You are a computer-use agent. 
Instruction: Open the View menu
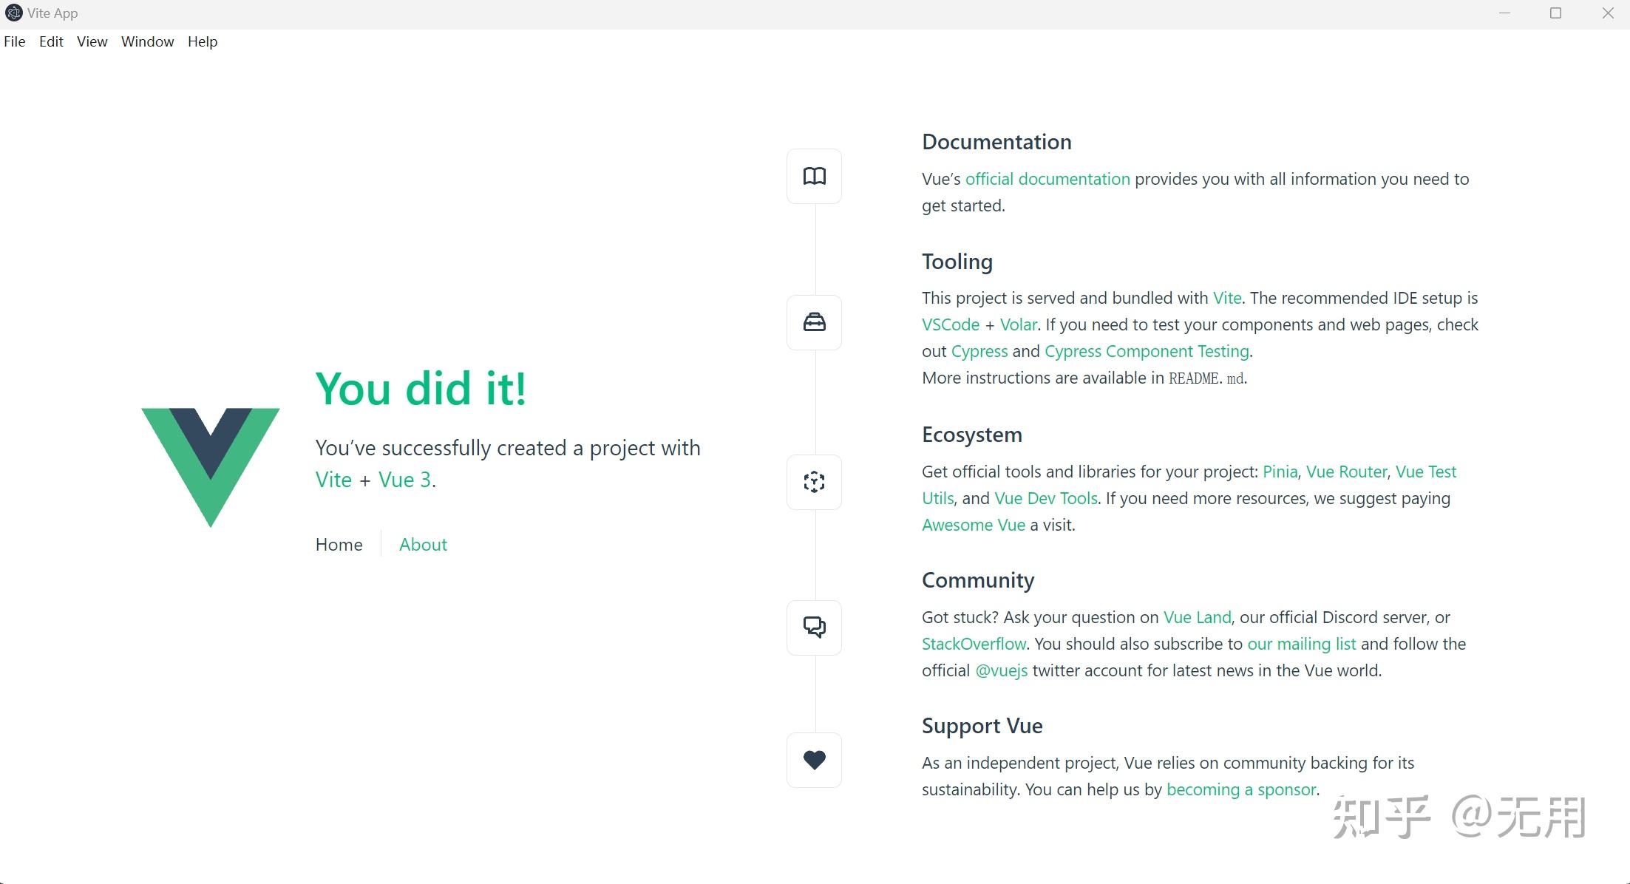click(92, 41)
